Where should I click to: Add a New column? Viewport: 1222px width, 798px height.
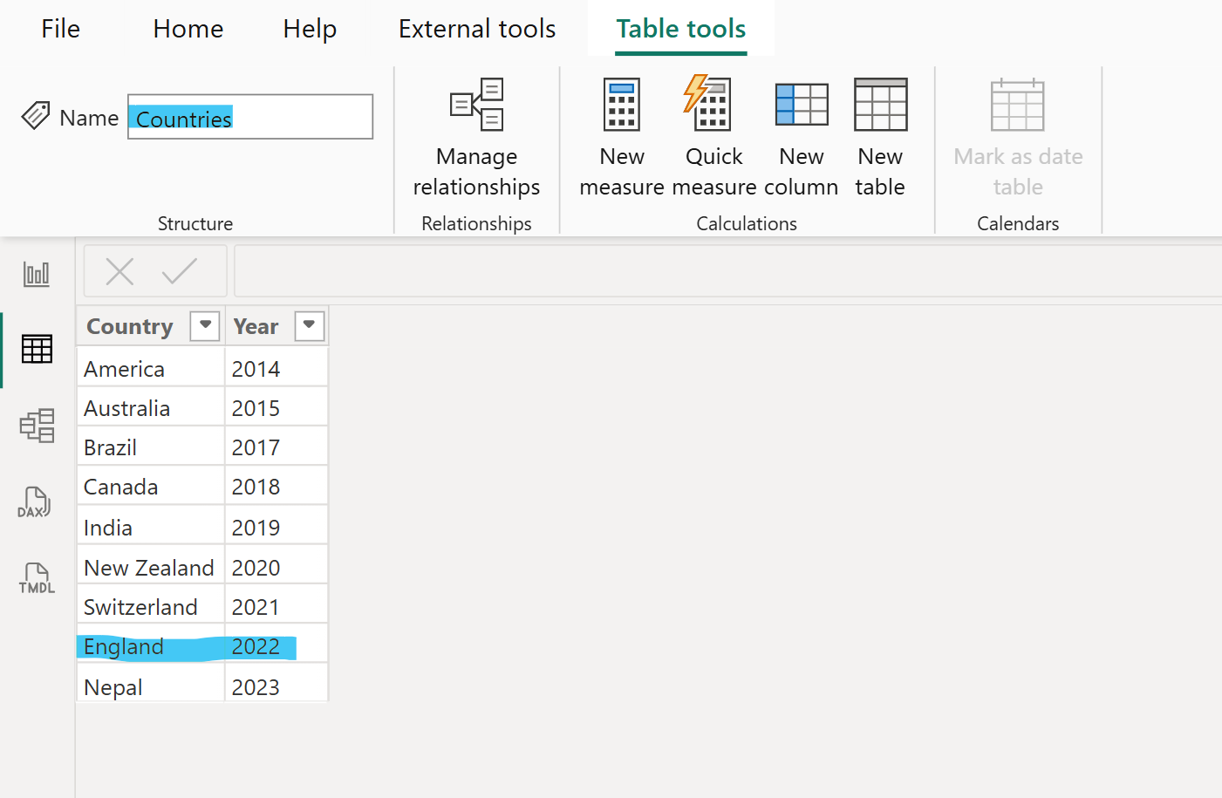801,138
